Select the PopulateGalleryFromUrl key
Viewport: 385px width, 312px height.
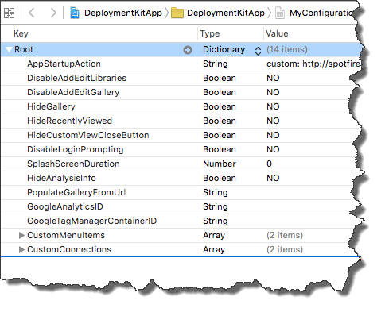[76, 192]
